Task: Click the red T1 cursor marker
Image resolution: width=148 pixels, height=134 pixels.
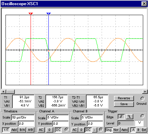Action: tap(31, 14)
